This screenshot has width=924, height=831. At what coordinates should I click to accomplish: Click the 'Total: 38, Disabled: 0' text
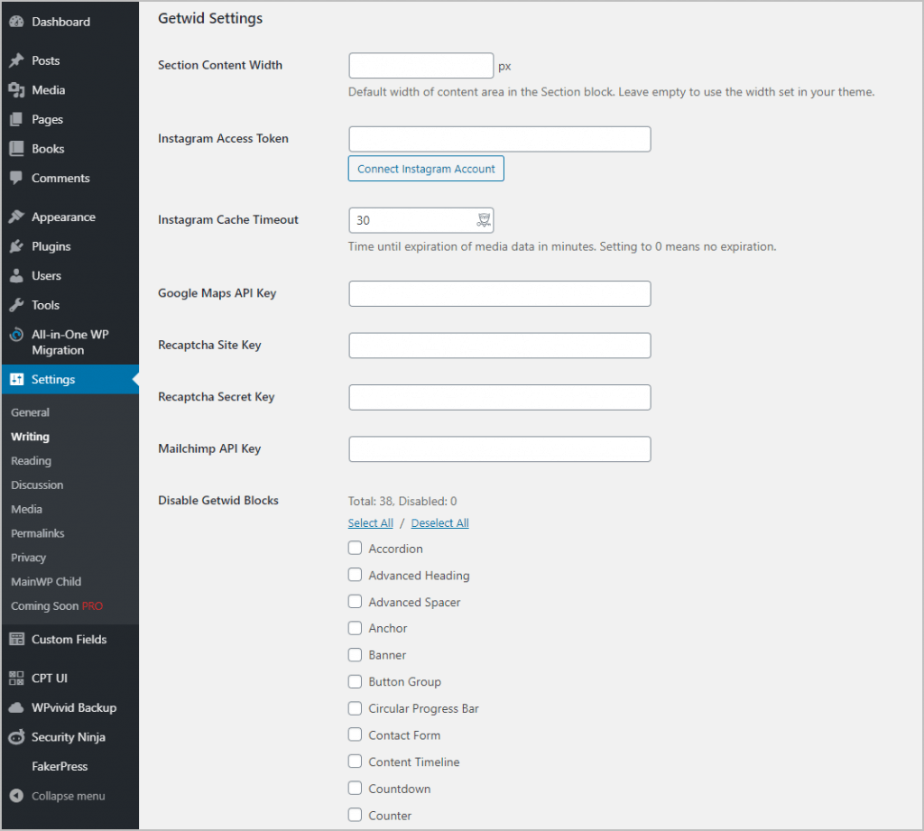click(402, 502)
